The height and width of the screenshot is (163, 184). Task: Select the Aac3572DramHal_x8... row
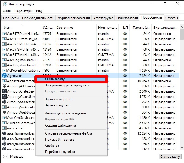point(90,39)
